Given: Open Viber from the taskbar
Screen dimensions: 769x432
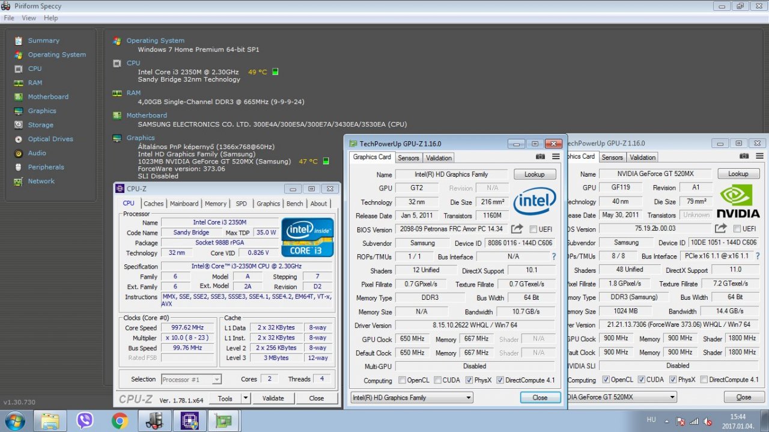Looking at the screenshot, I should 85,421.
